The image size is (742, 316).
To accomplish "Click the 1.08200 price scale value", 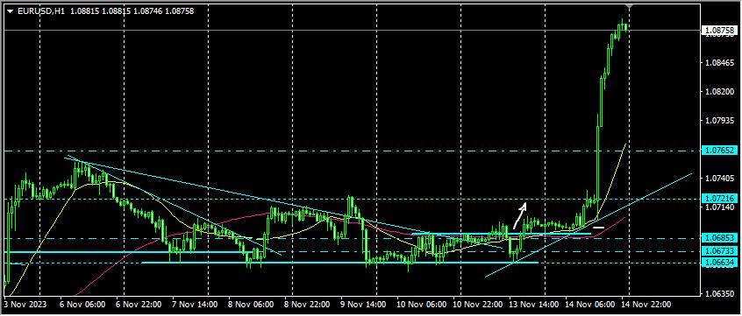I will coord(717,91).
